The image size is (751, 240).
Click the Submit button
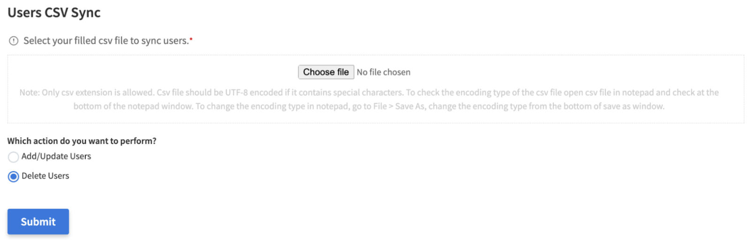(x=38, y=222)
